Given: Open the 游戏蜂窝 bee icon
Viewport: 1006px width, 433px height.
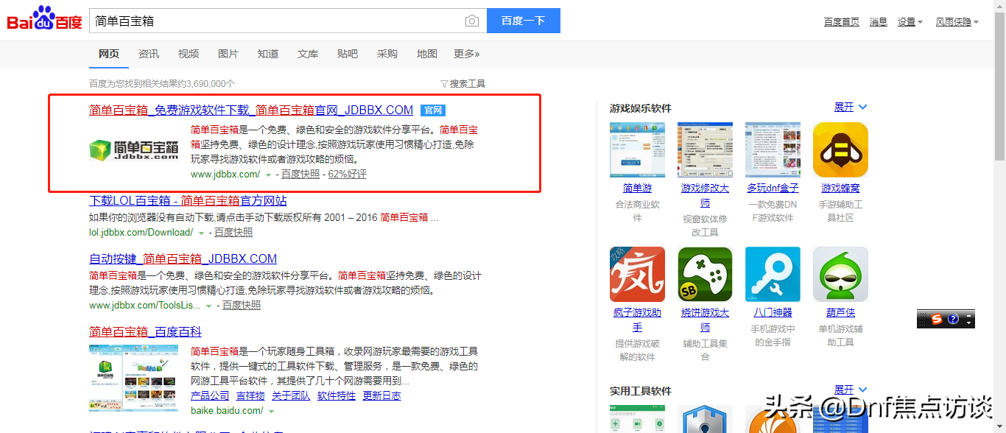Looking at the screenshot, I should [x=840, y=149].
